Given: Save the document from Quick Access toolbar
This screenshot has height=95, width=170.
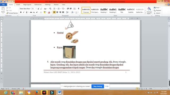Looking at the screenshot, I should click(5, 1).
